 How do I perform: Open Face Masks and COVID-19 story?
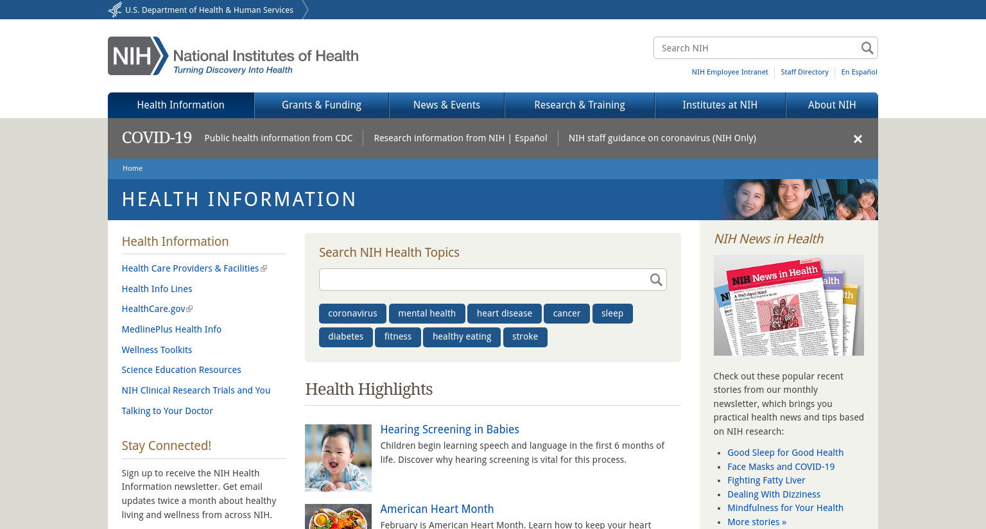click(x=781, y=467)
